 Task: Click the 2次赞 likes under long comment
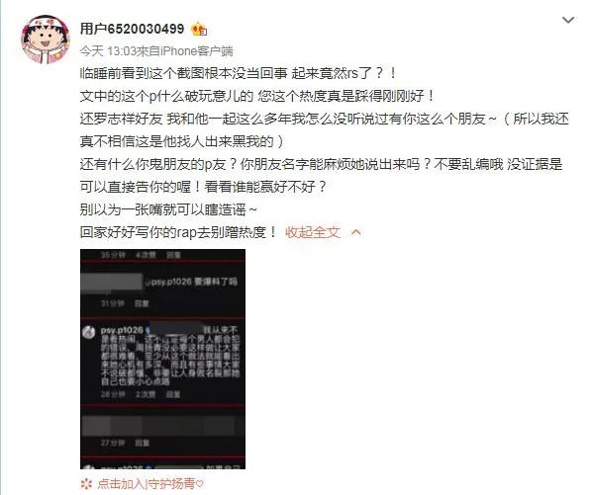point(146,394)
